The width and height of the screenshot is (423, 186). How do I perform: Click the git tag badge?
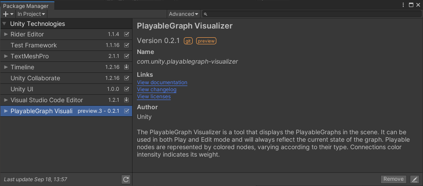[188, 41]
